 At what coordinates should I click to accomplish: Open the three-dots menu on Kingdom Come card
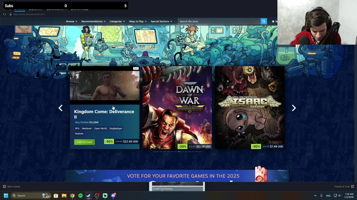coord(136,68)
